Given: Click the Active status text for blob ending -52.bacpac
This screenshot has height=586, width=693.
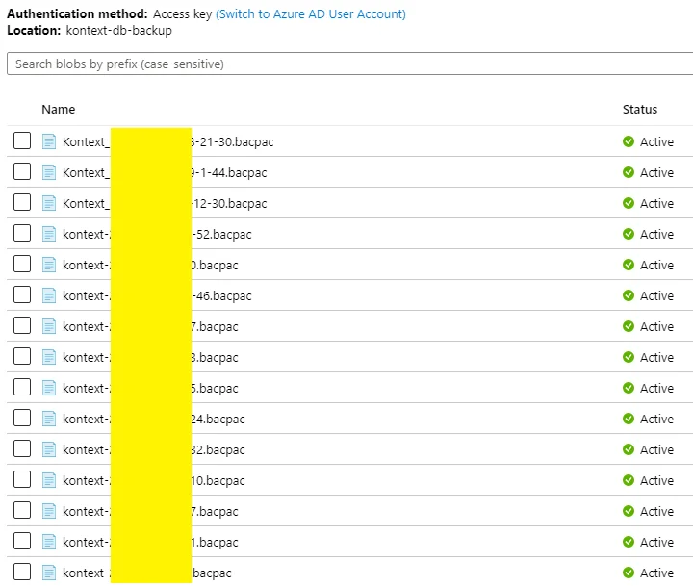Looking at the screenshot, I should [657, 234].
